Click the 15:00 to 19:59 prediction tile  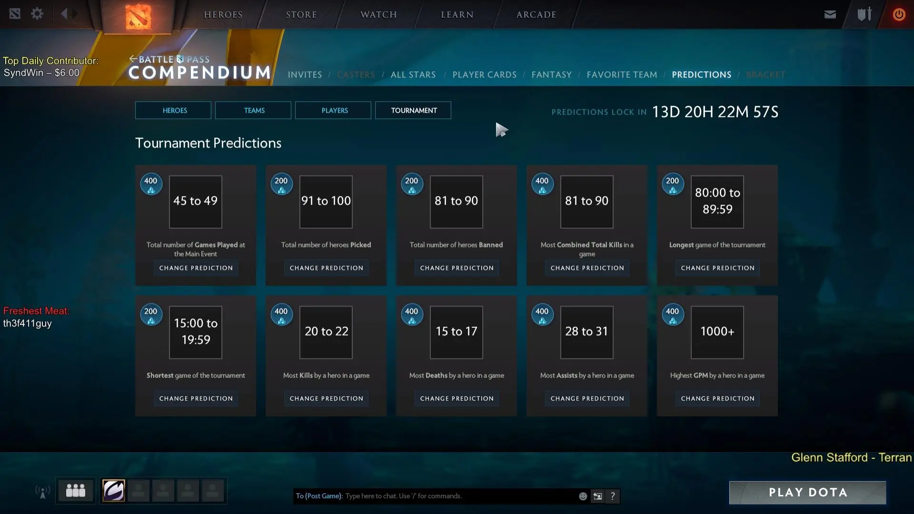pyautogui.click(x=196, y=332)
